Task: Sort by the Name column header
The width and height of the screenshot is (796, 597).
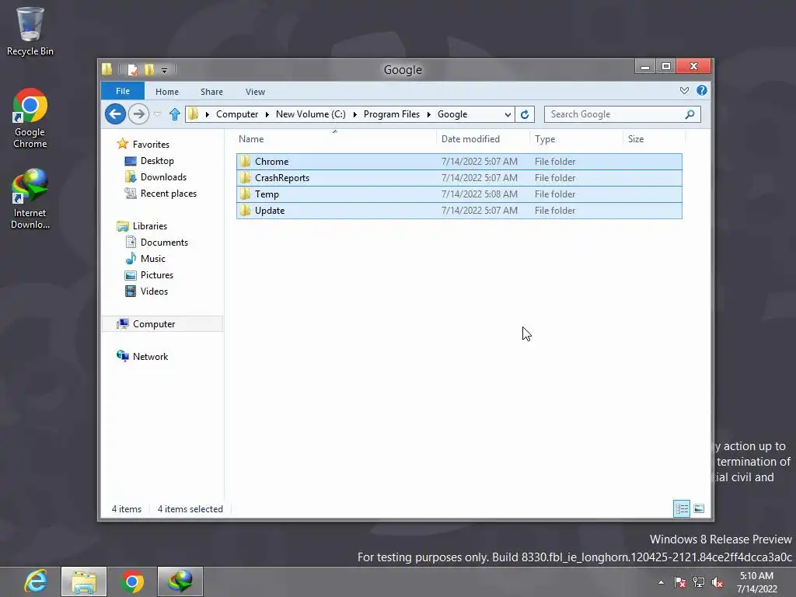Action: tap(335, 138)
